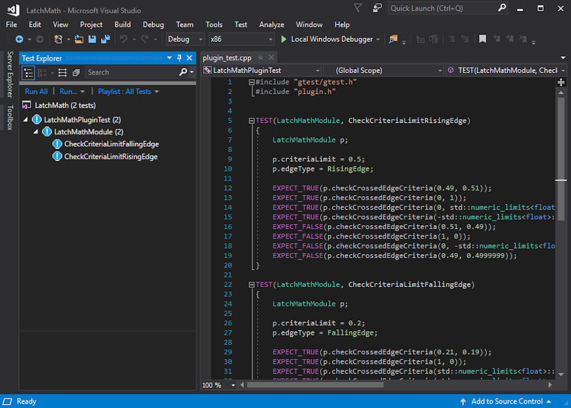Pin the Test Explorer panel with auto hide
This screenshot has width=571, height=408.
(x=179, y=58)
